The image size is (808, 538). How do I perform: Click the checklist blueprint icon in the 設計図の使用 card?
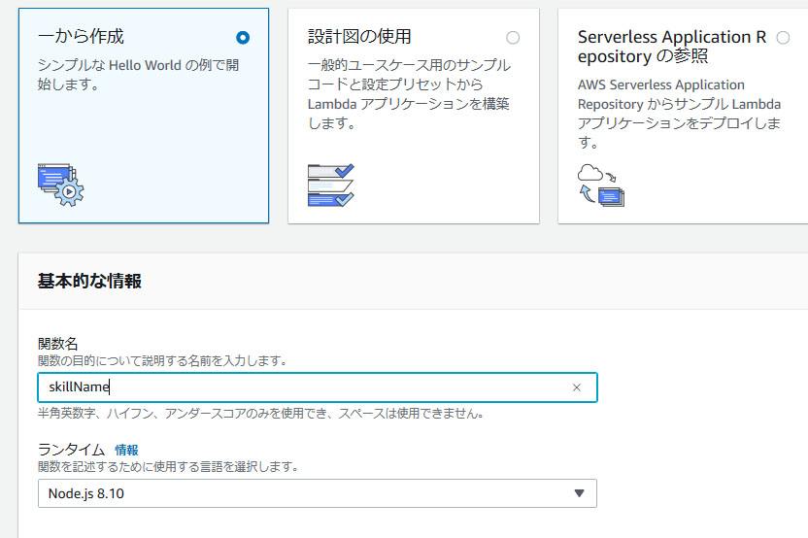pyautogui.click(x=330, y=185)
